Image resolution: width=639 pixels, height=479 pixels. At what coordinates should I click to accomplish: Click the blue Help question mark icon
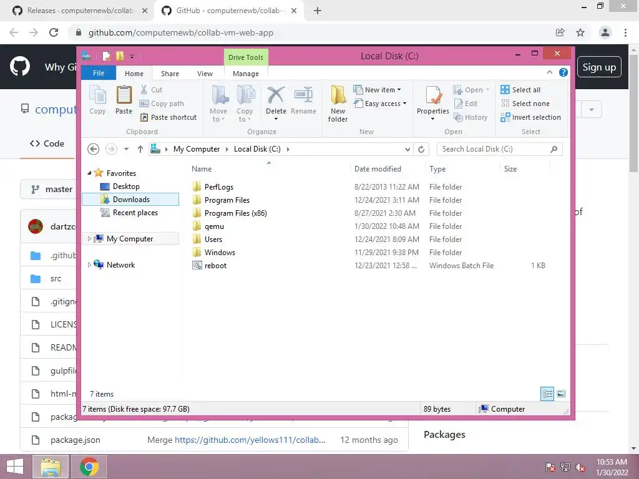[x=563, y=72]
